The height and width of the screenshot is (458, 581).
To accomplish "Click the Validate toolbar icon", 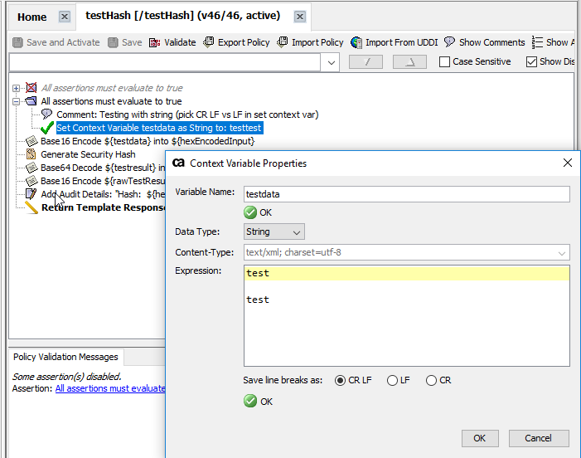I will point(155,42).
